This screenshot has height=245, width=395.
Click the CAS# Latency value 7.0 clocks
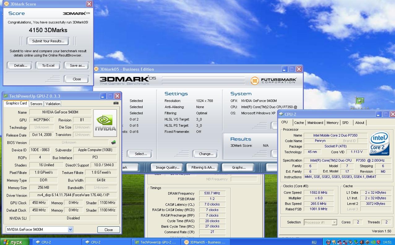pos(212,205)
